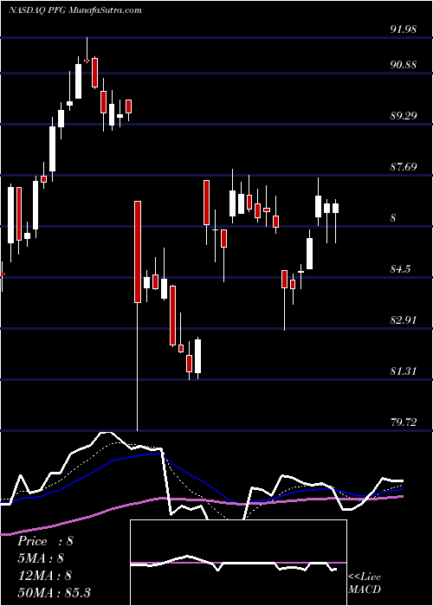Viewport: 433px width, 606px height.
Task: Select the 89.29 price axis label
Action: (x=404, y=115)
